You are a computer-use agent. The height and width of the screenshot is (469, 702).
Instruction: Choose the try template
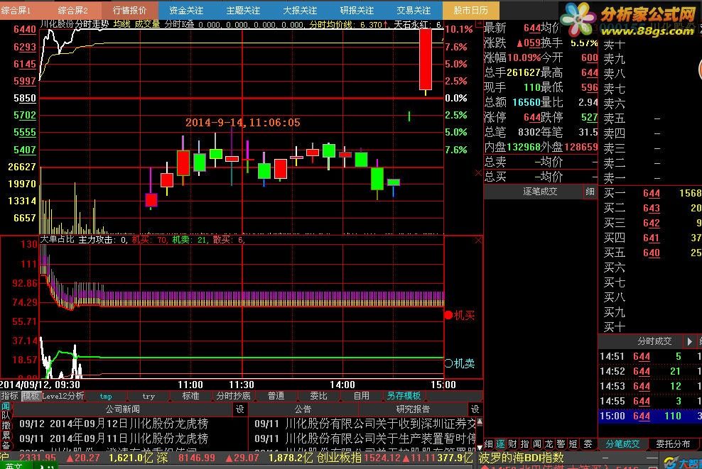coord(148,396)
